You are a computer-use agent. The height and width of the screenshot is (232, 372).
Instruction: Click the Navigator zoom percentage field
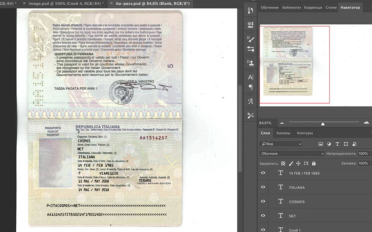click(x=266, y=123)
